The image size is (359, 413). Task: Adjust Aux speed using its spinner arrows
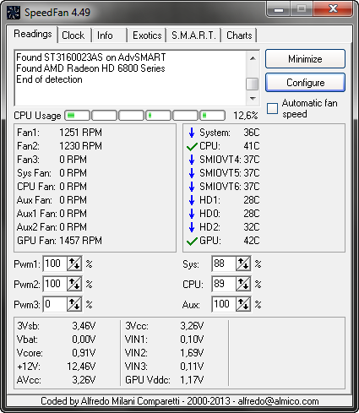click(243, 304)
